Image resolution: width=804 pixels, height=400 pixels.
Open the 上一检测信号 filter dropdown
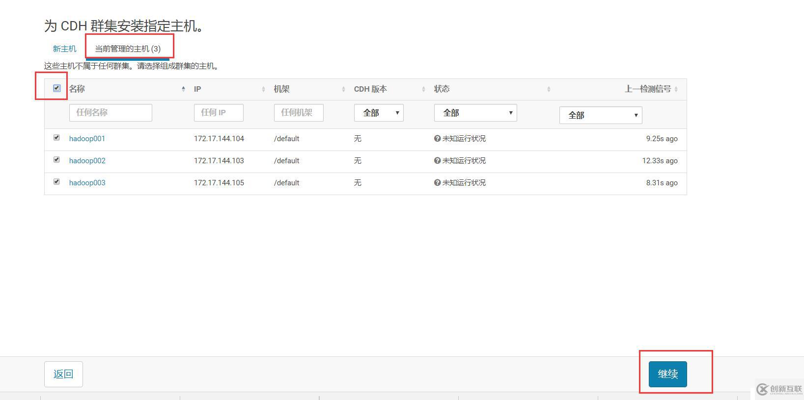tap(601, 115)
